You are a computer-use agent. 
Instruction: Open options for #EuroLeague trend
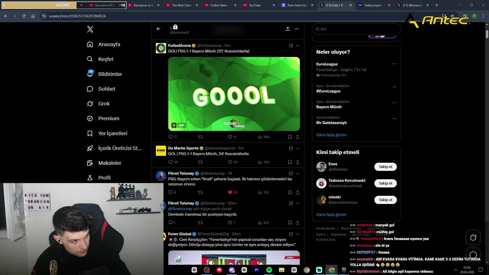point(394,87)
